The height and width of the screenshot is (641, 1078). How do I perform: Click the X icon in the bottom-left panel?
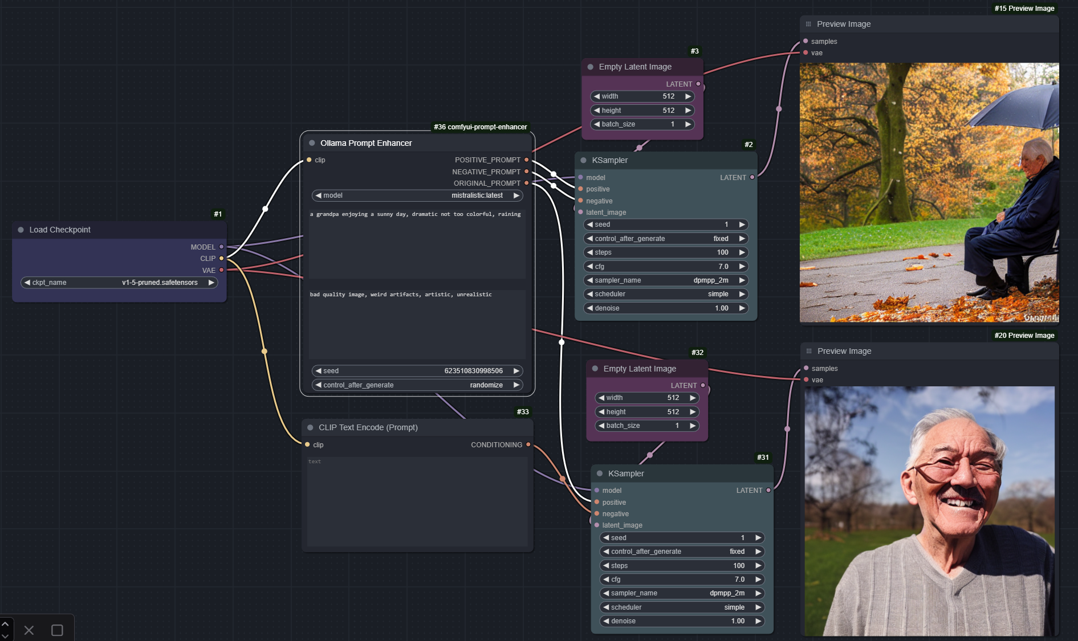[29, 630]
